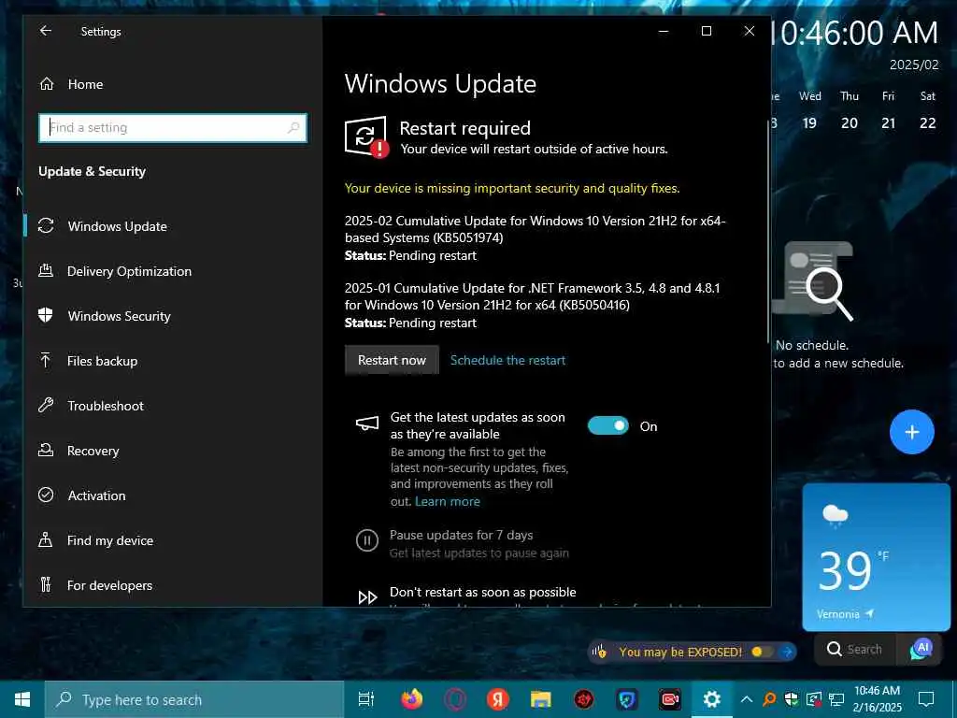
Task: Click the KB5051974 cumulative update text
Action: pos(535,229)
